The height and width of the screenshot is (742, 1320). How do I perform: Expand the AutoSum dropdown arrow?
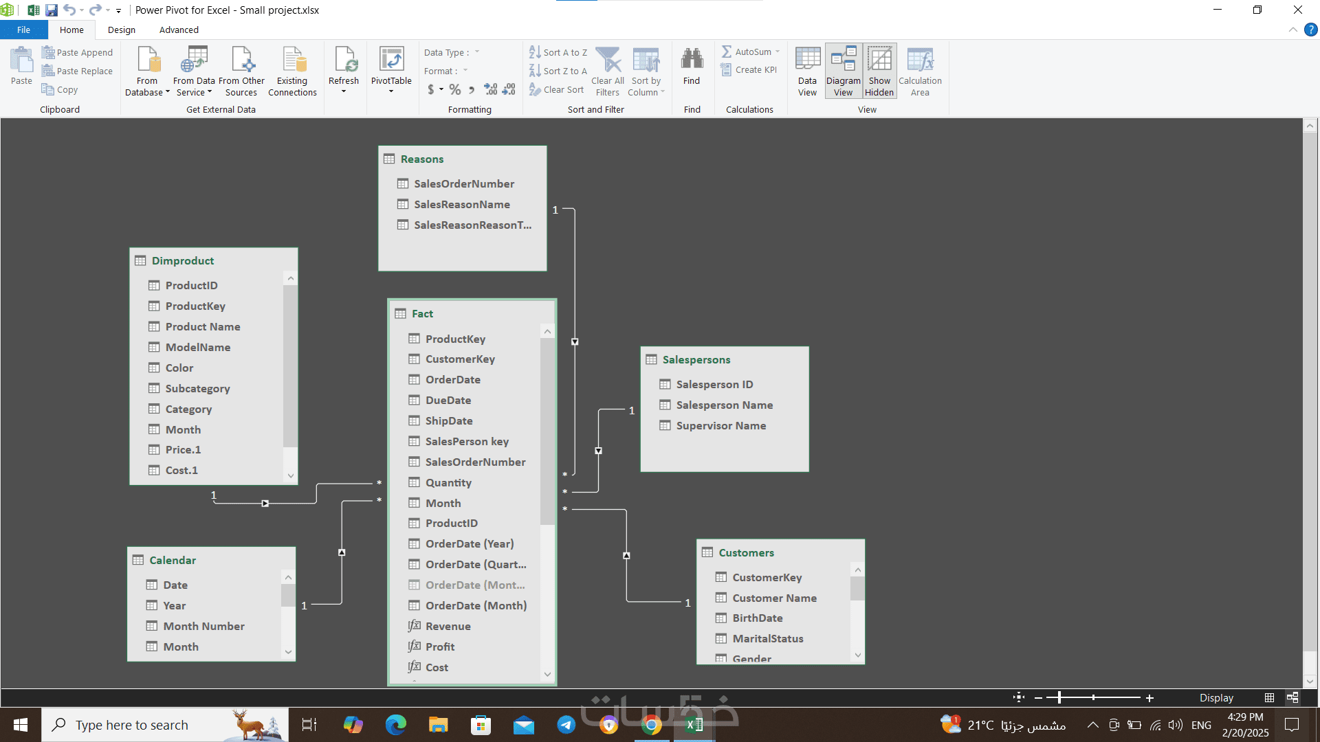778,52
